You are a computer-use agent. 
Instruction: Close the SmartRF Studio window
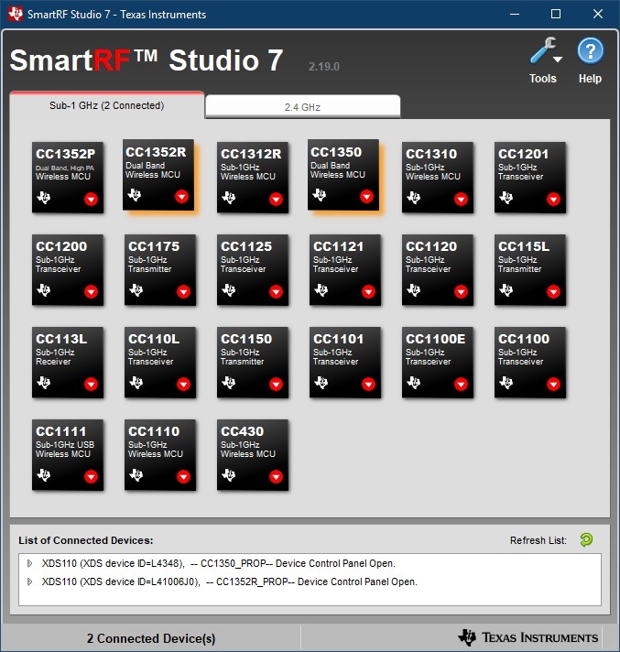(x=598, y=14)
